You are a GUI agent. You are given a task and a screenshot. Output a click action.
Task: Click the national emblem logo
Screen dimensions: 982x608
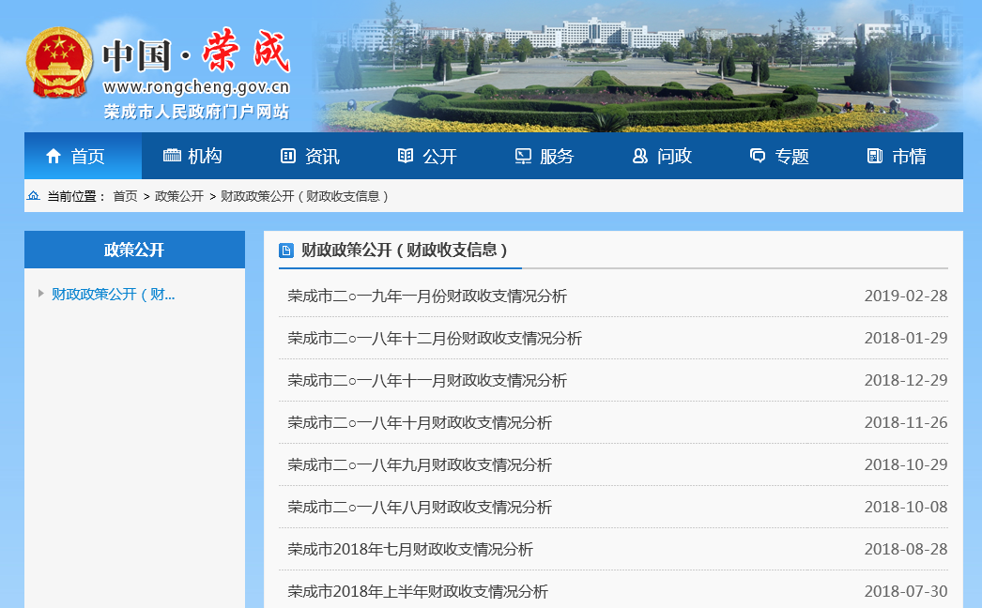tap(58, 62)
